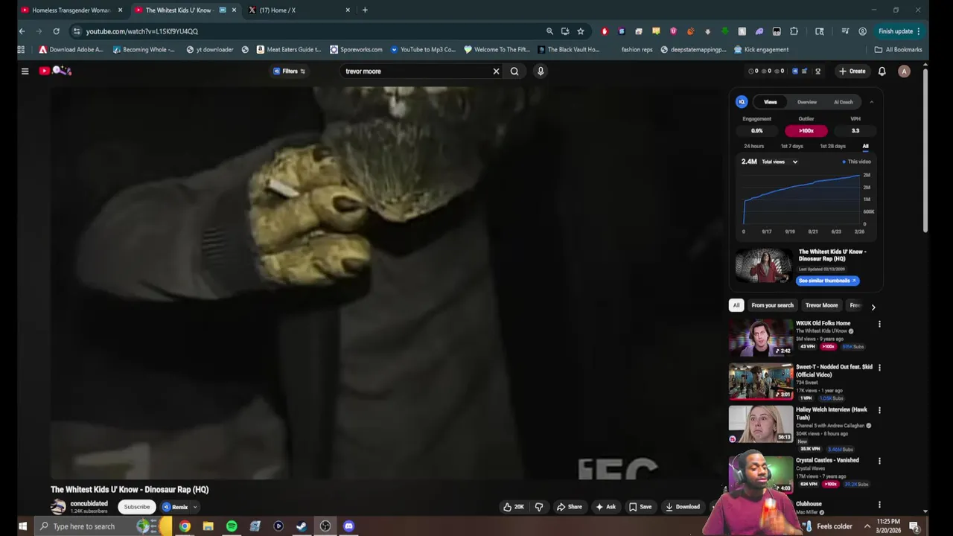Viewport: 953px width, 536px height.
Task: Expand the dropdown arrow beside Remix
Action: click(195, 507)
